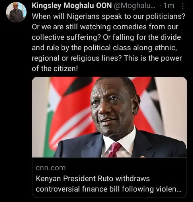Viewport: 193px width, 202px height.
Task: Open the CNN link preview image
Action: 109,117
